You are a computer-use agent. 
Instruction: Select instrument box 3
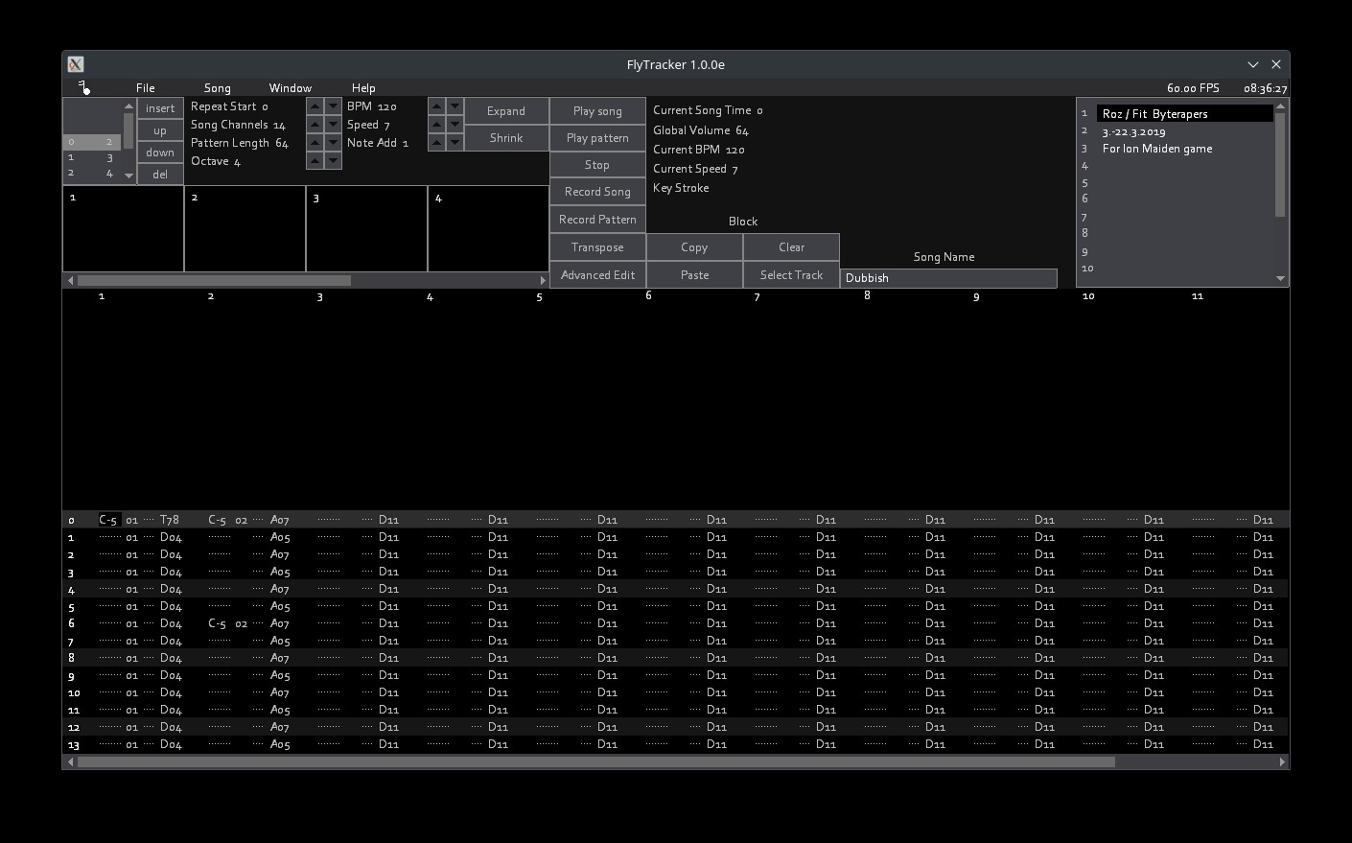point(366,229)
